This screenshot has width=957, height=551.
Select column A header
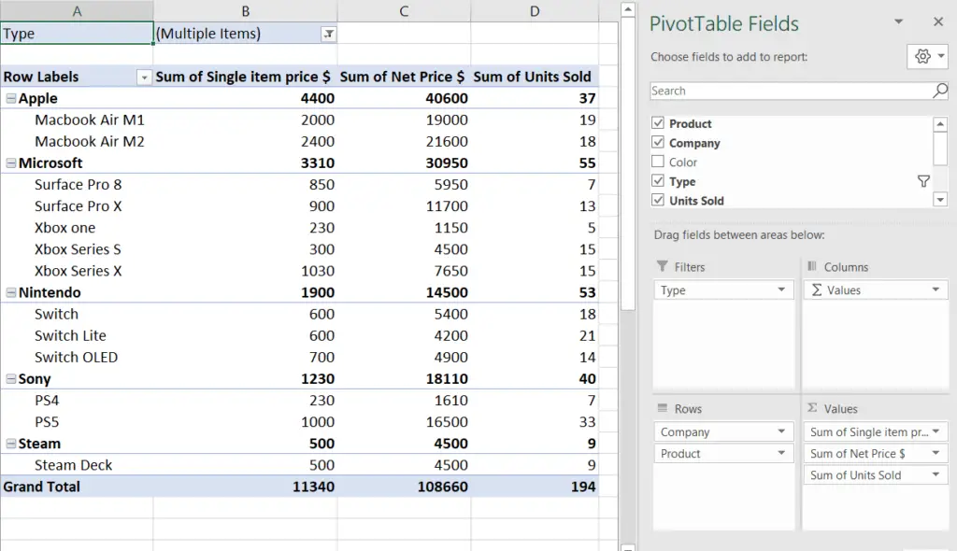pyautogui.click(x=77, y=11)
